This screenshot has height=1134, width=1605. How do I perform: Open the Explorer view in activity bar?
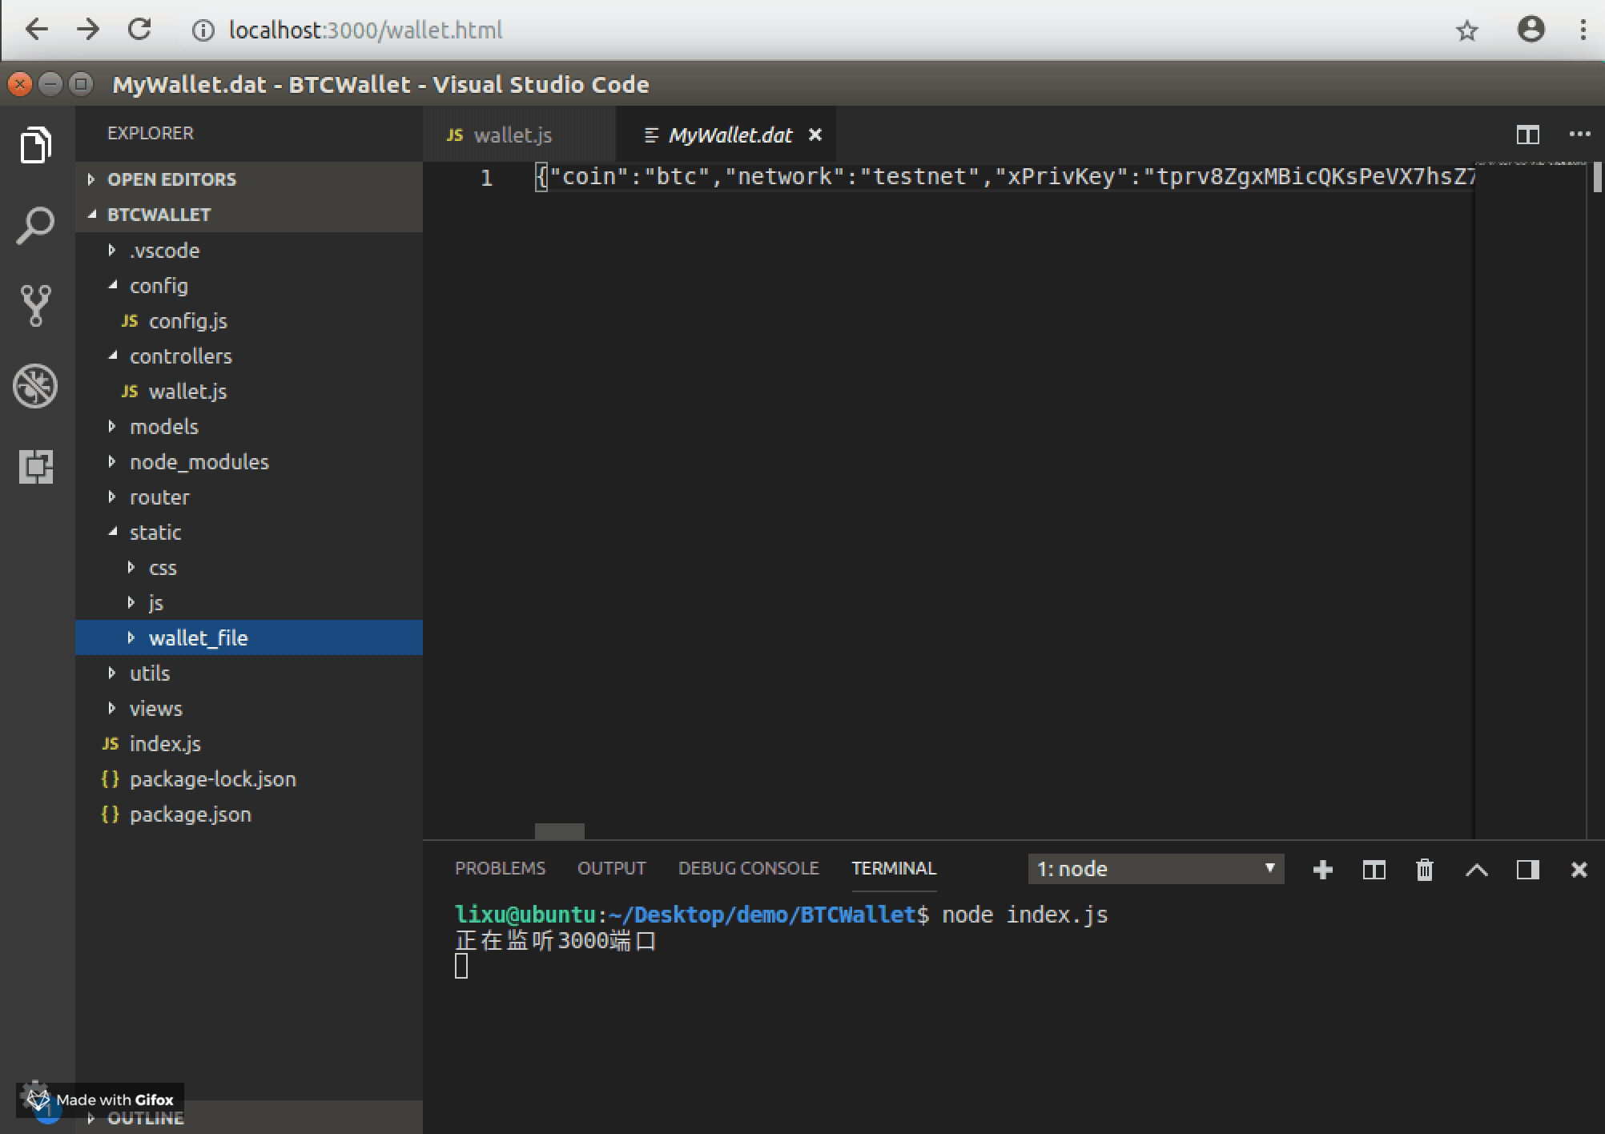[36, 145]
